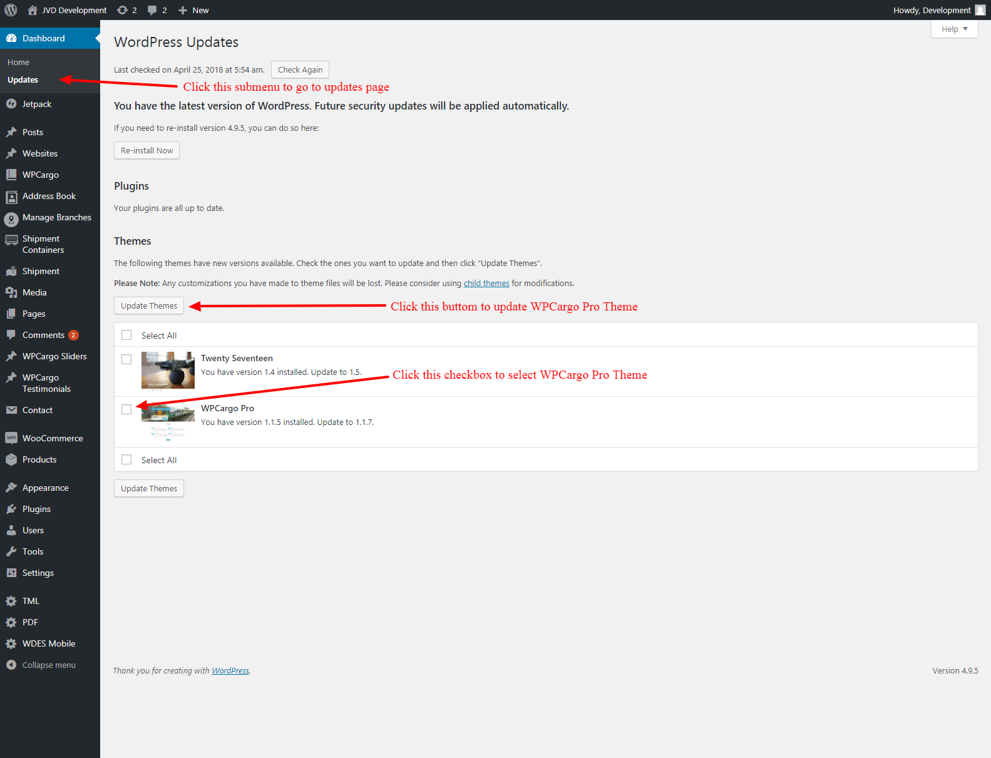
Task: Click 'Your plugins are all up to date.' text
Action: [x=169, y=208]
